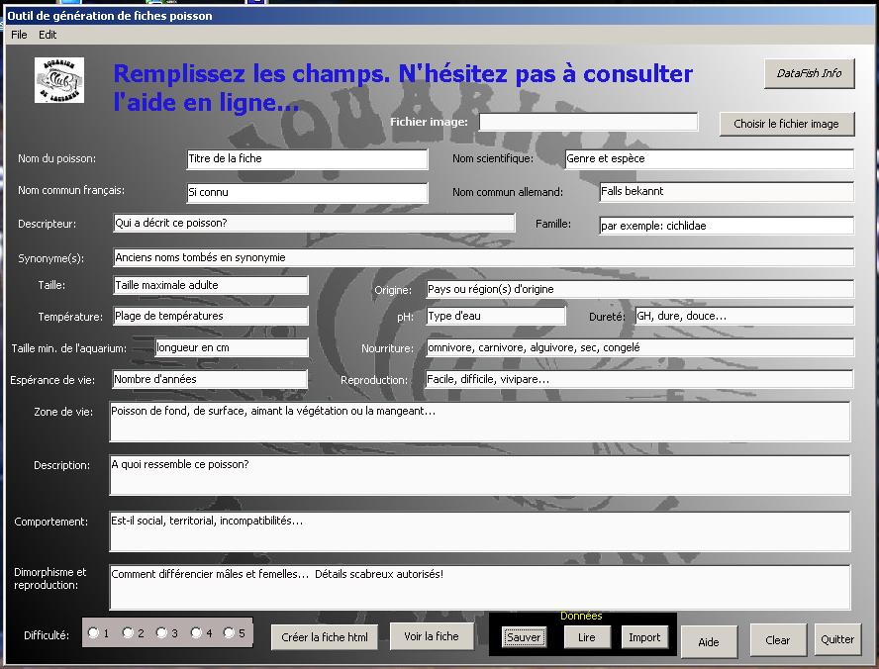The width and height of the screenshot is (879, 669).
Task: Click the Fichier image text field
Action: click(588, 122)
